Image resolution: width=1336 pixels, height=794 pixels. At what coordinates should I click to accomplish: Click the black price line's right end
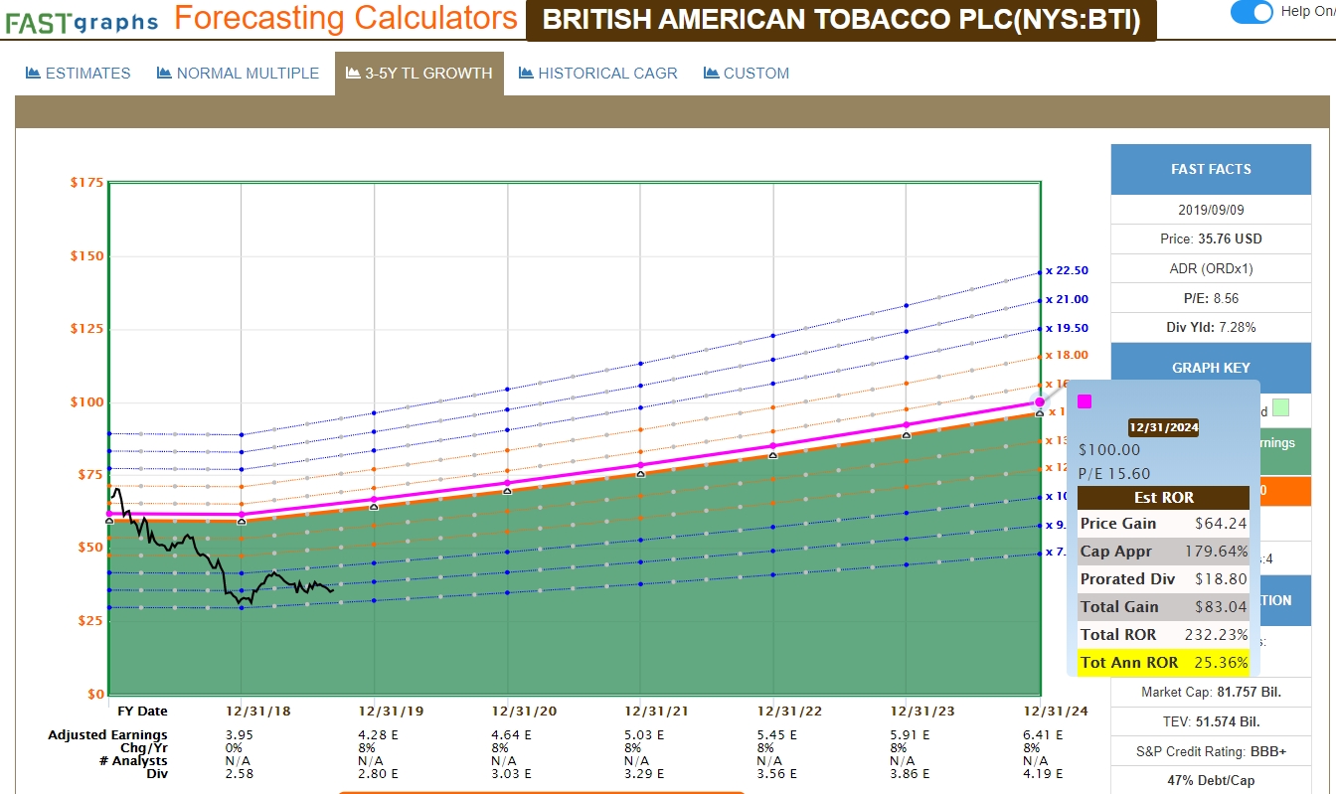332,589
